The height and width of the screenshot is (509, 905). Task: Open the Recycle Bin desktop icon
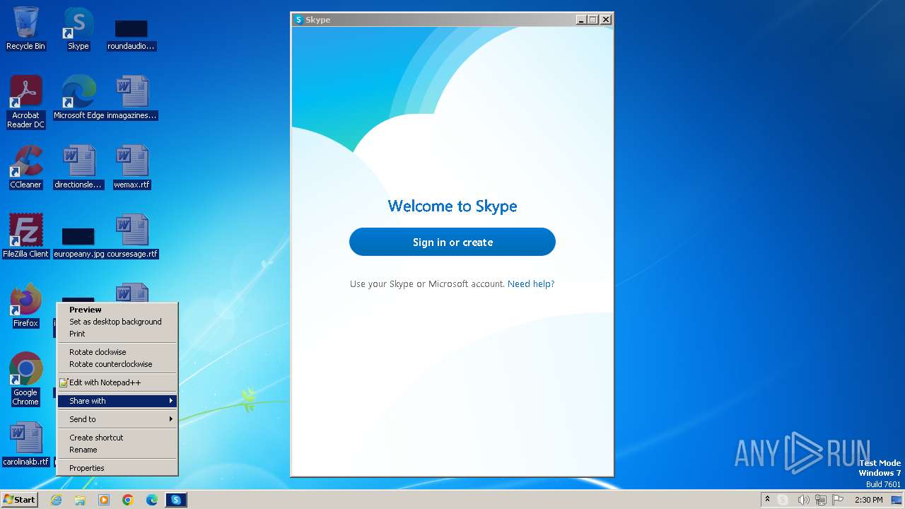[25, 28]
